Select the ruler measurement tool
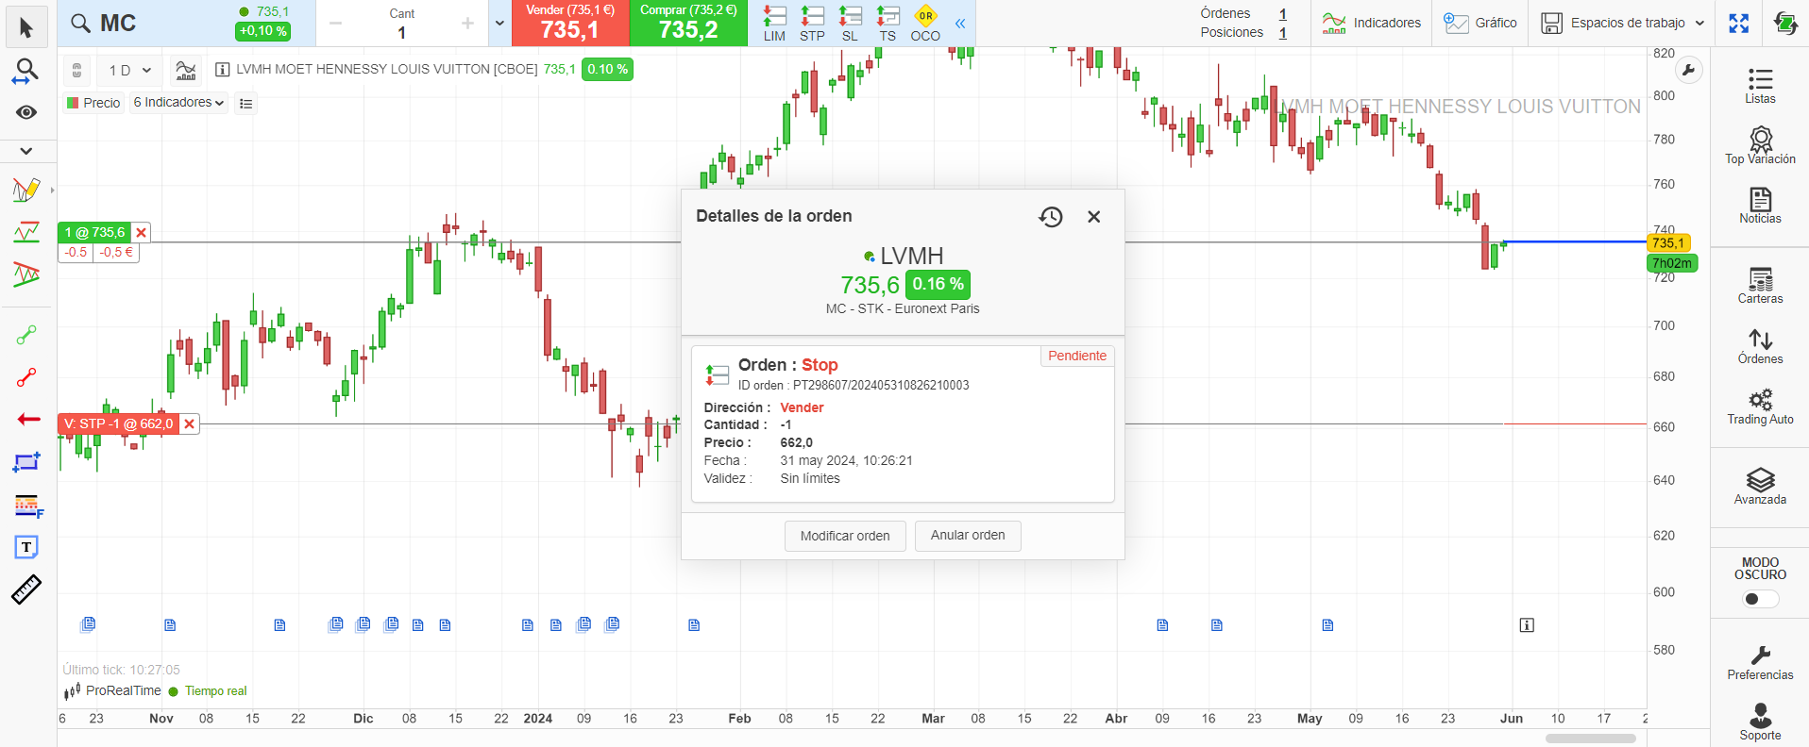 (26, 589)
